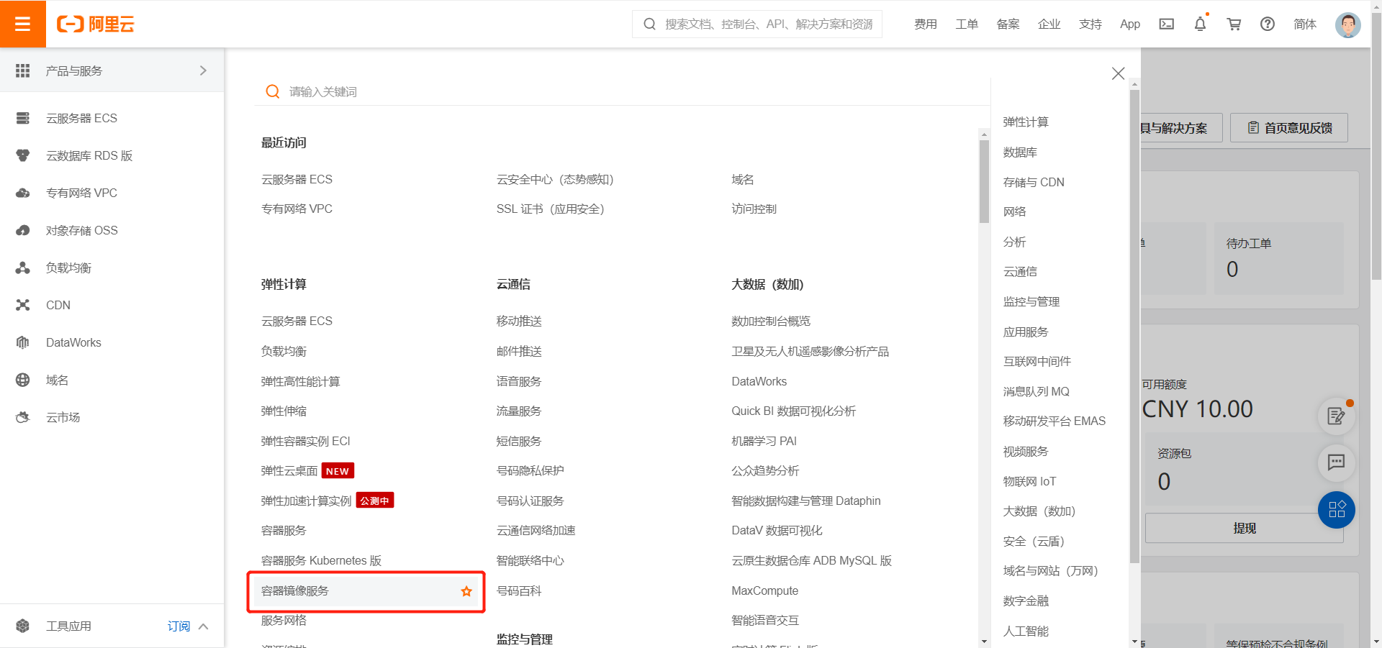The image size is (1382, 648).
Task: Open the Cloud Shell terminal icon
Action: coord(1166,24)
